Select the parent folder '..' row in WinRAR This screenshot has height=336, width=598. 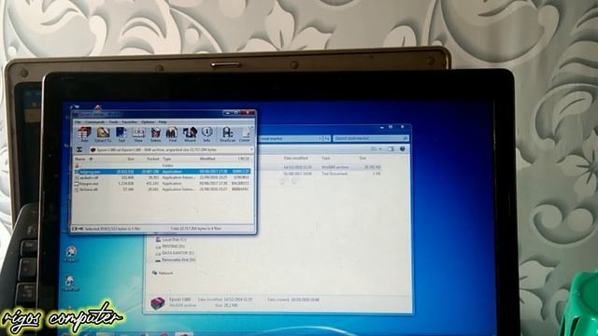click(162, 166)
